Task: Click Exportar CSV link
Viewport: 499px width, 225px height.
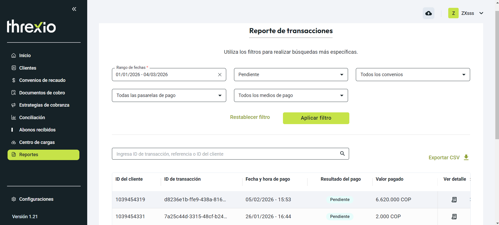Action: point(444,157)
